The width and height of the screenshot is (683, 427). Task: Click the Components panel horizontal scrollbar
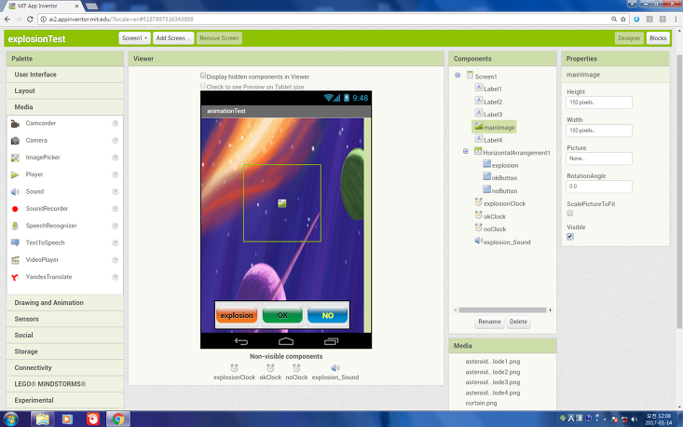502,310
